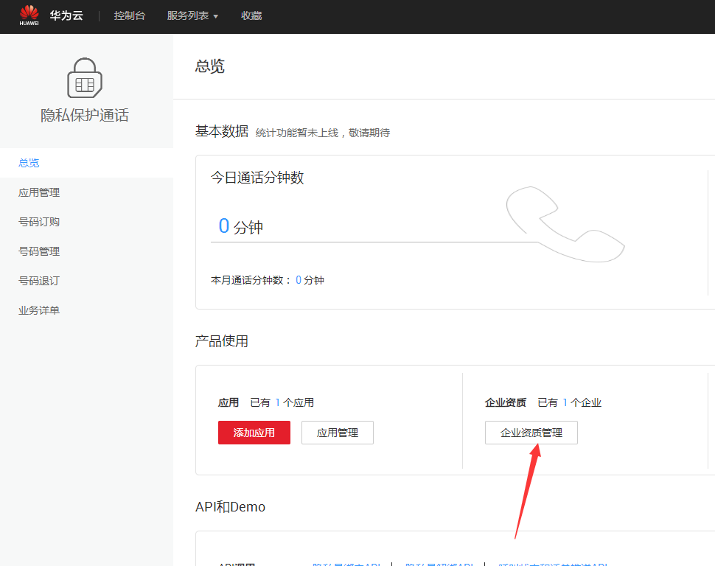Open 业务详单 sidebar item
The height and width of the screenshot is (566, 715).
click(x=39, y=310)
